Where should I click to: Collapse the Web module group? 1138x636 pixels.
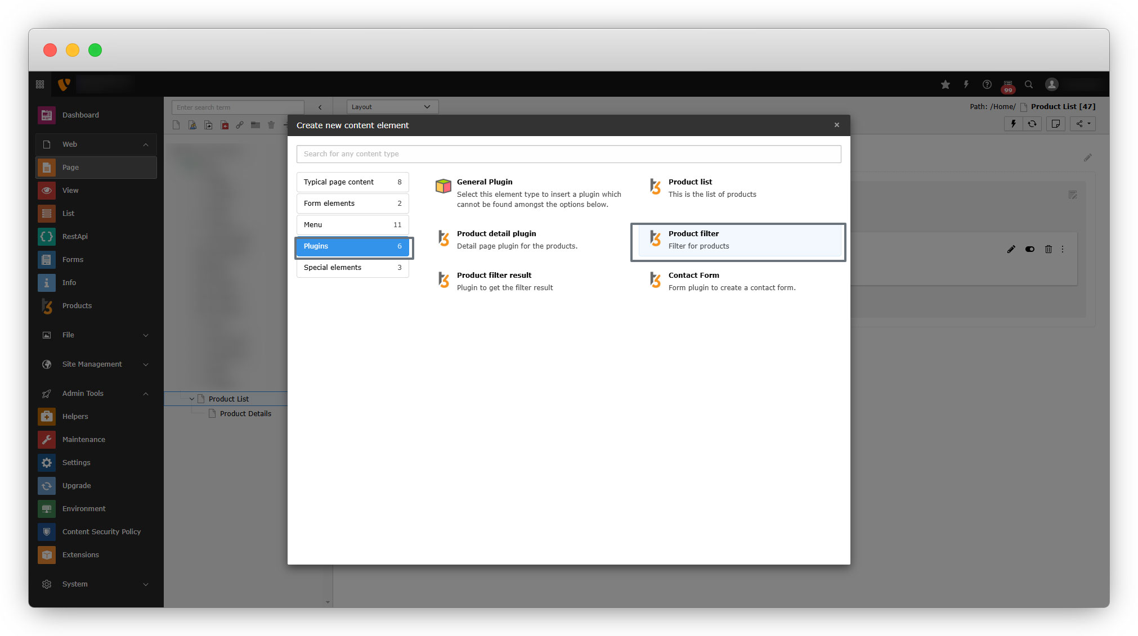tap(146, 145)
